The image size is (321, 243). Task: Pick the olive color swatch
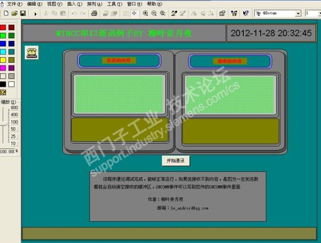[x=12, y=60]
